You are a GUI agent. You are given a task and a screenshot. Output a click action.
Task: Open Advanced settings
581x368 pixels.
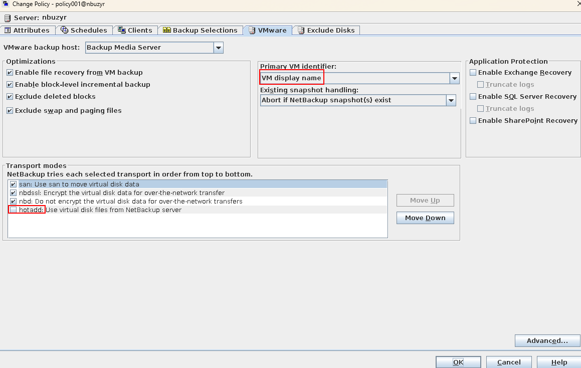(547, 340)
